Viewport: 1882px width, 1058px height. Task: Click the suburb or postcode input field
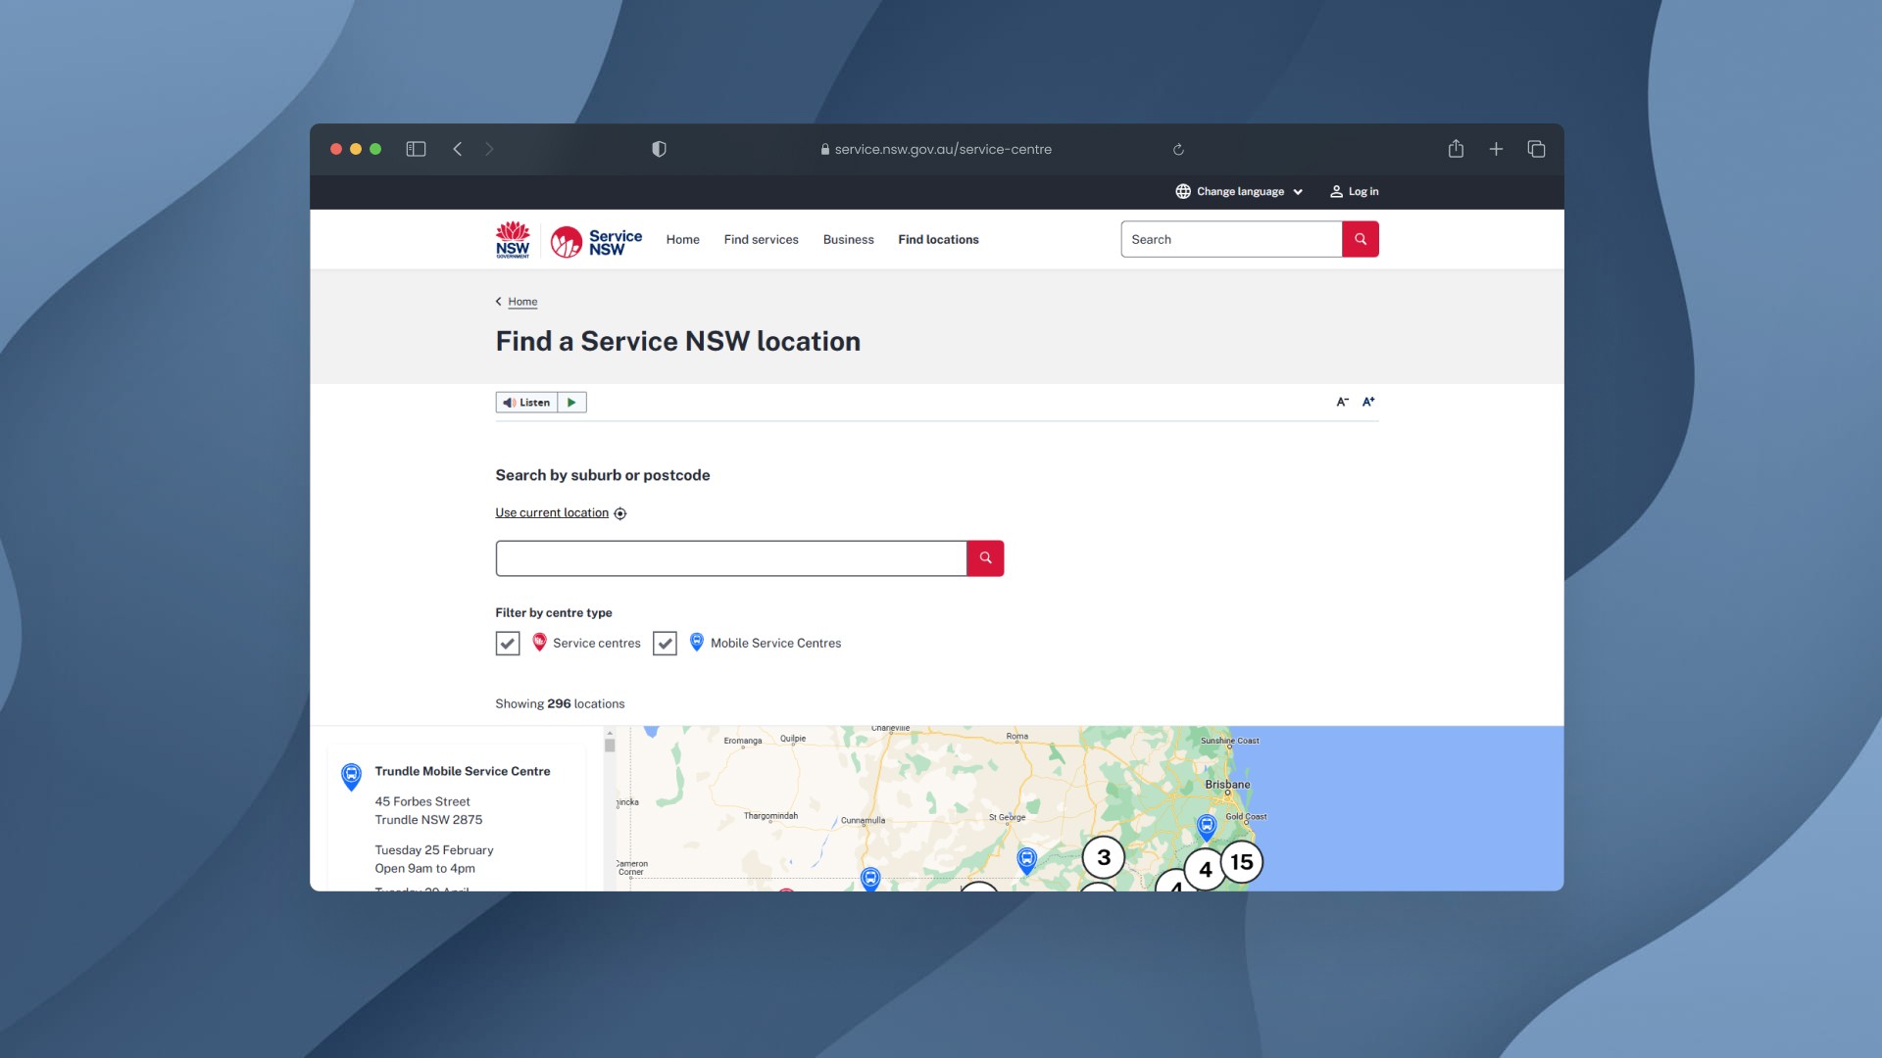click(730, 558)
